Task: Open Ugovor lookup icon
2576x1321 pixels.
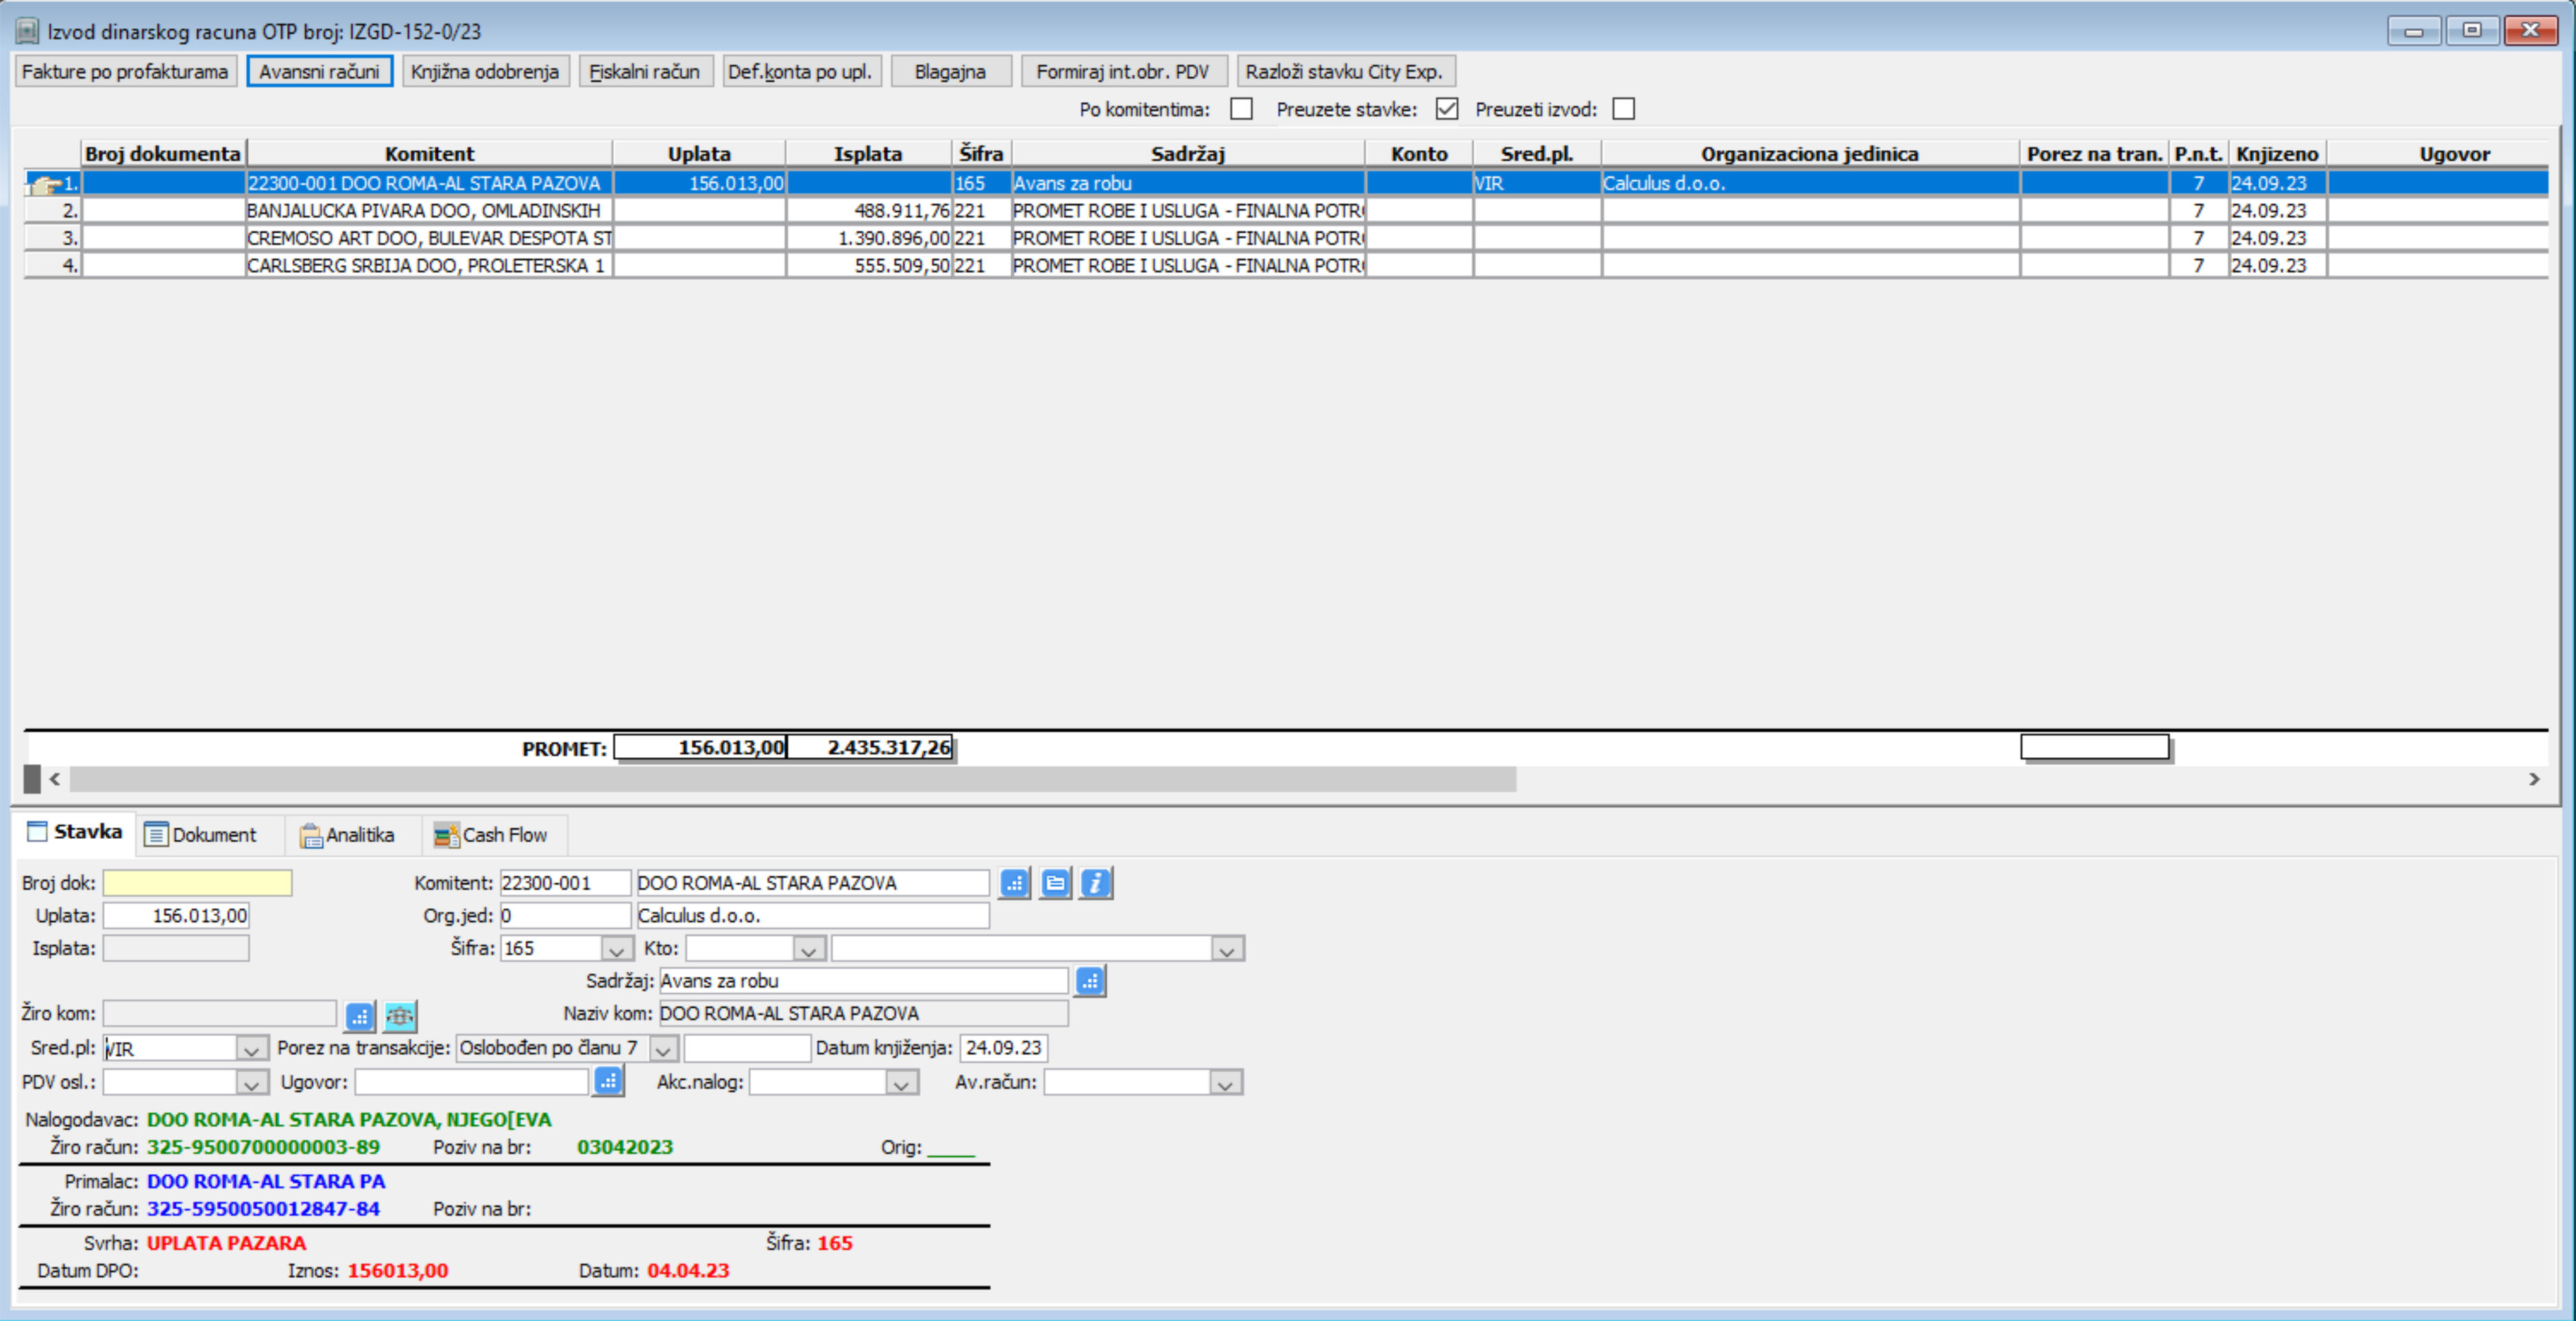Action: tap(608, 1081)
